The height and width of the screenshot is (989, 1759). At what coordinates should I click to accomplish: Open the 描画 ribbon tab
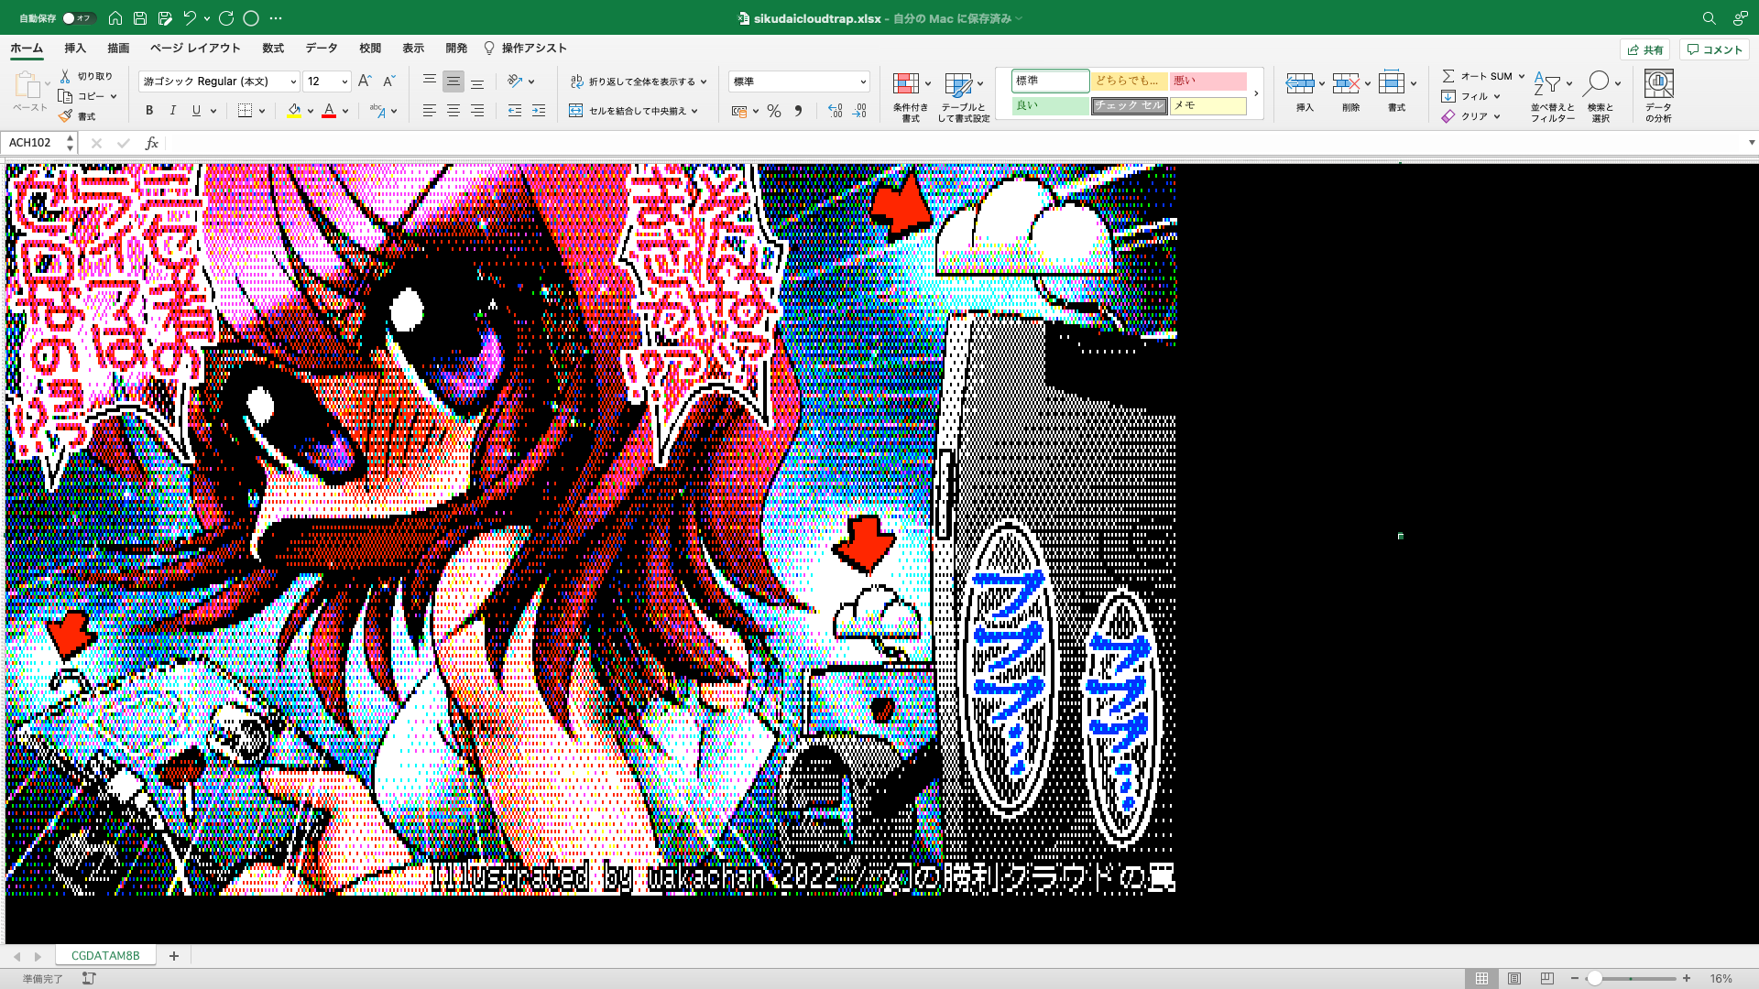click(118, 49)
